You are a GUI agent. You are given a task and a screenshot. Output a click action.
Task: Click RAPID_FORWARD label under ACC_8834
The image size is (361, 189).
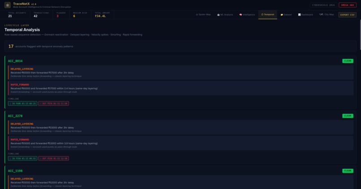click(20, 84)
